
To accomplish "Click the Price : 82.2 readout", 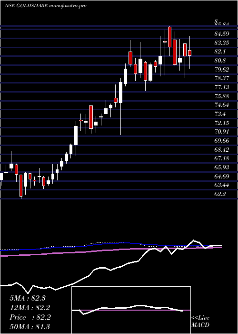I will point(30,317).
